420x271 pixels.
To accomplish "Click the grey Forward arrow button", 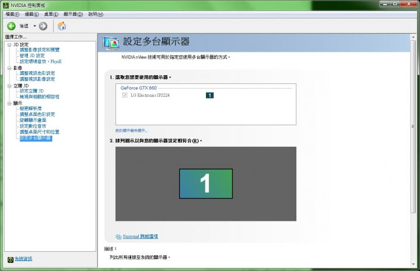I will [43, 26].
